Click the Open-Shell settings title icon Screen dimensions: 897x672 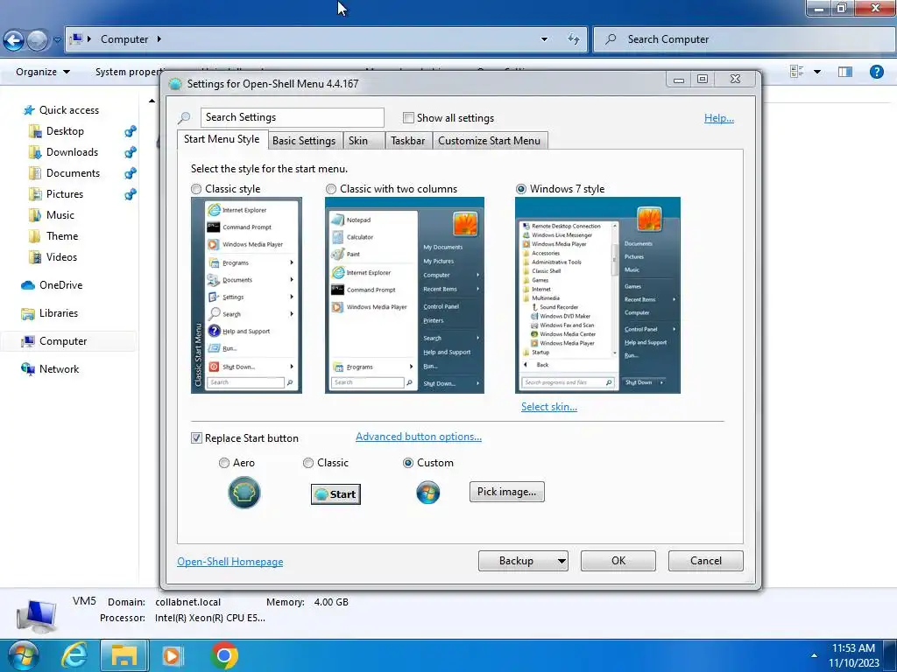click(x=175, y=84)
